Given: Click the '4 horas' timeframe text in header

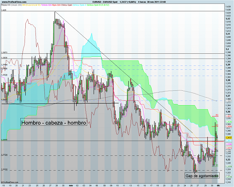Looking at the screenshot, I should [142, 2].
